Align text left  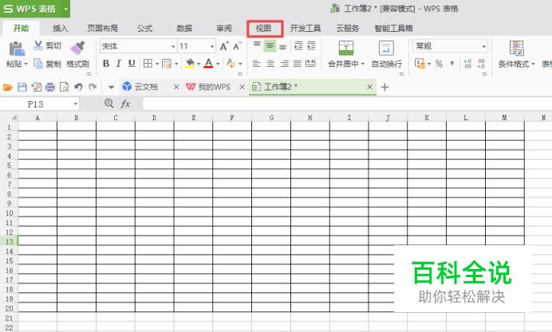pyautogui.click(x=257, y=64)
